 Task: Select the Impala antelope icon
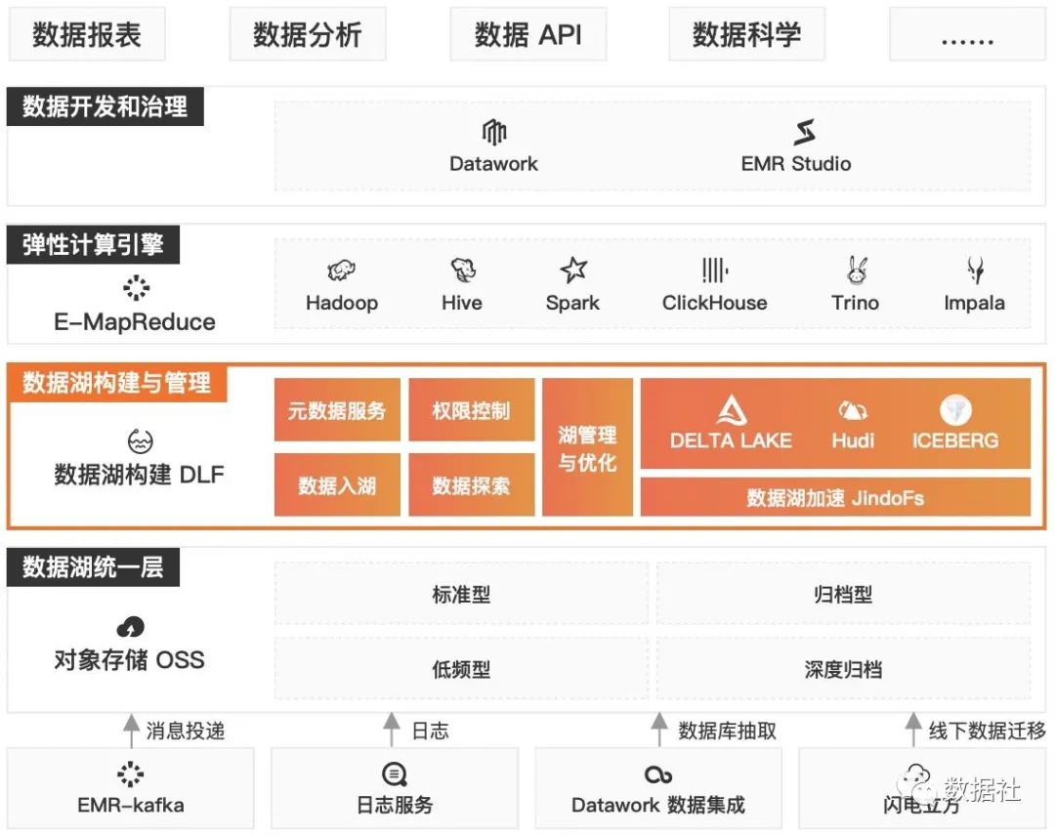click(x=975, y=270)
